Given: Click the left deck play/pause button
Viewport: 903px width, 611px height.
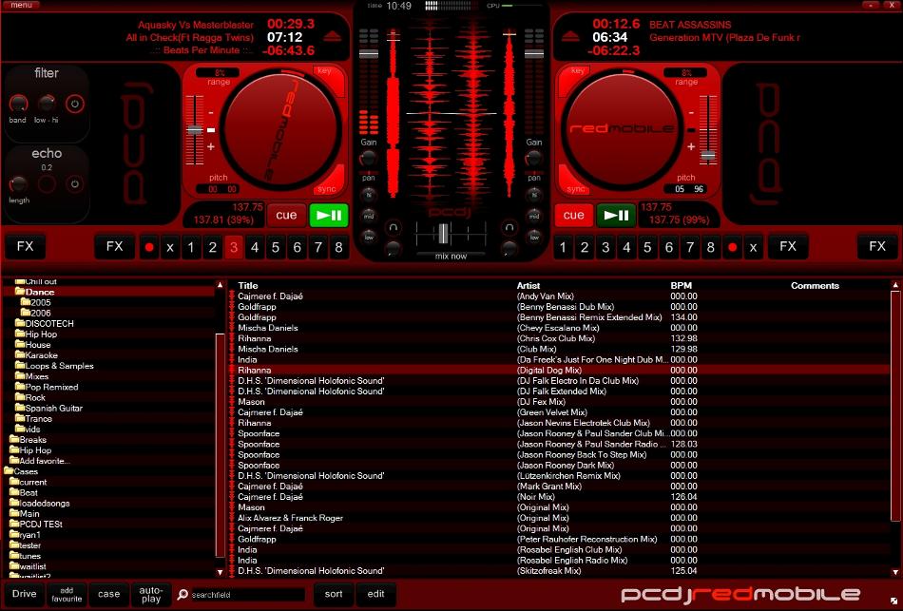Looking at the screenshot, I should [329, 216].
